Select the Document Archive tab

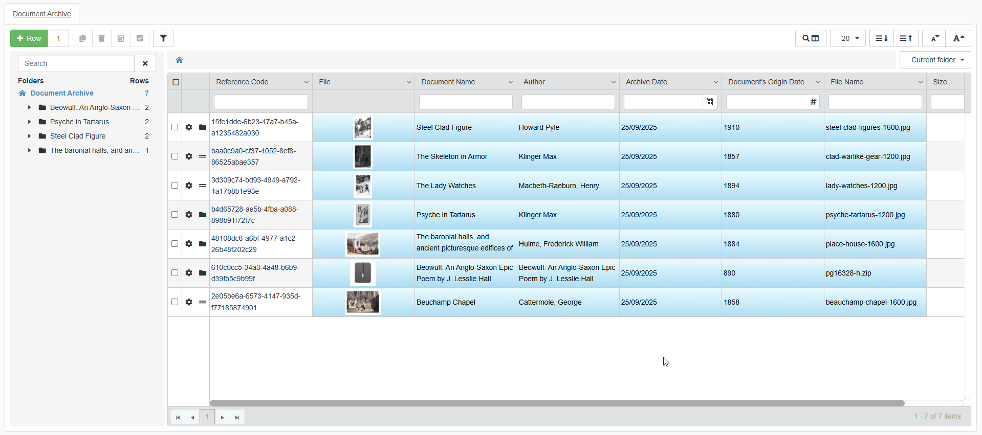(42, 14)
